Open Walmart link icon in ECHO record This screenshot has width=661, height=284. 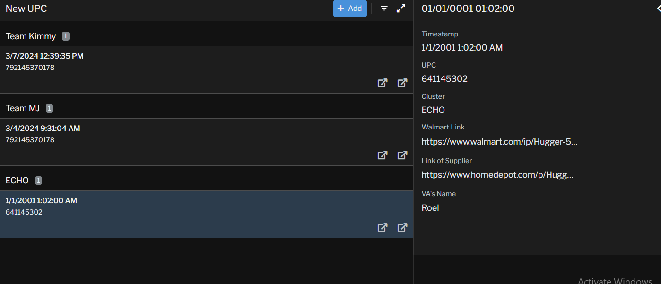click(383, 228)
